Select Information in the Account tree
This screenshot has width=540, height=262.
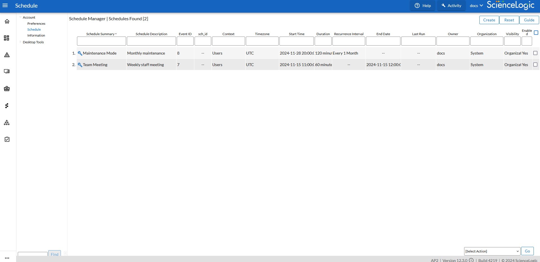36,35
